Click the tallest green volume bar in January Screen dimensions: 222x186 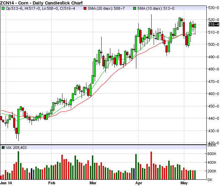pos(18,165)
